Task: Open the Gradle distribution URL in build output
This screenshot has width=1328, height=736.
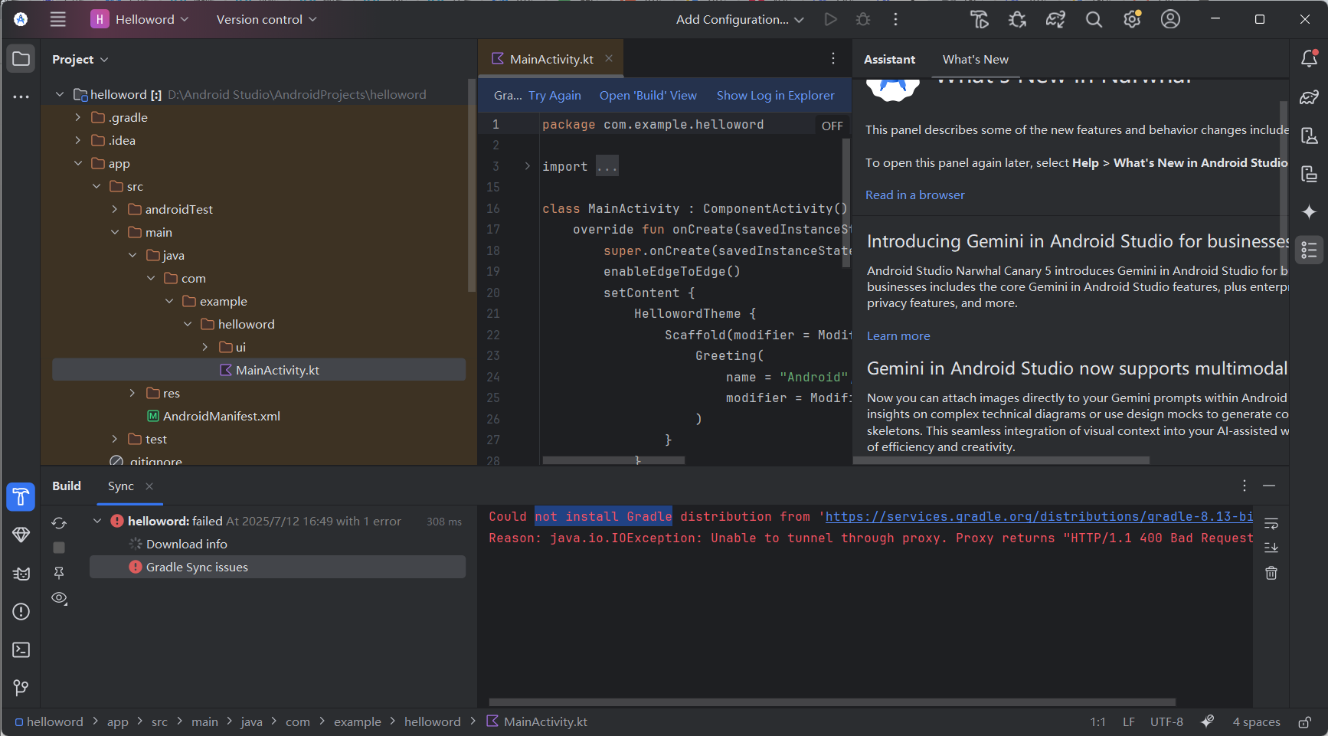Action: tap(1039, 517)
